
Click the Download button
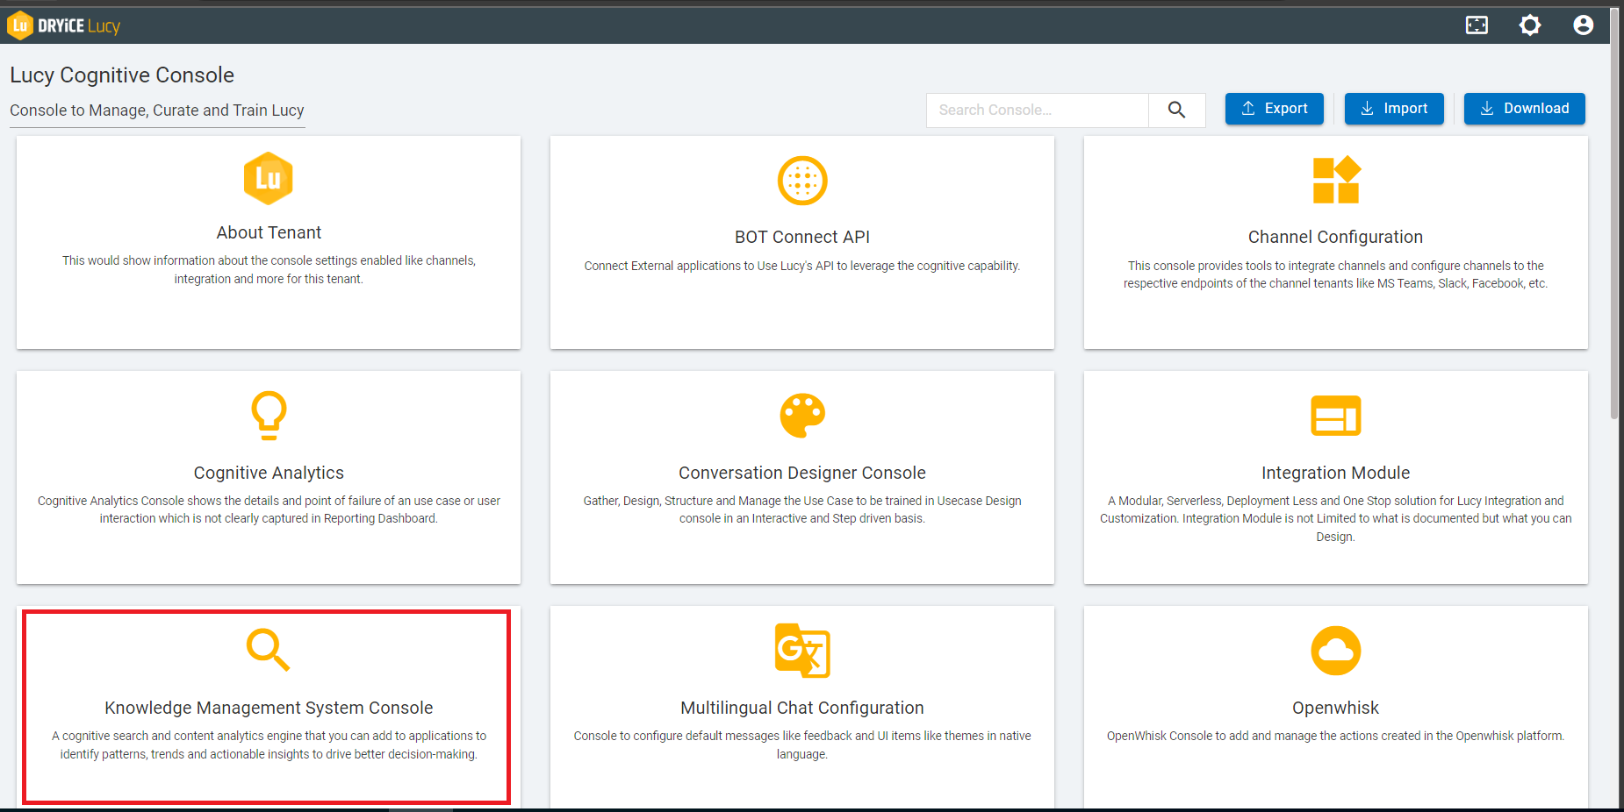click(1525, 109)
